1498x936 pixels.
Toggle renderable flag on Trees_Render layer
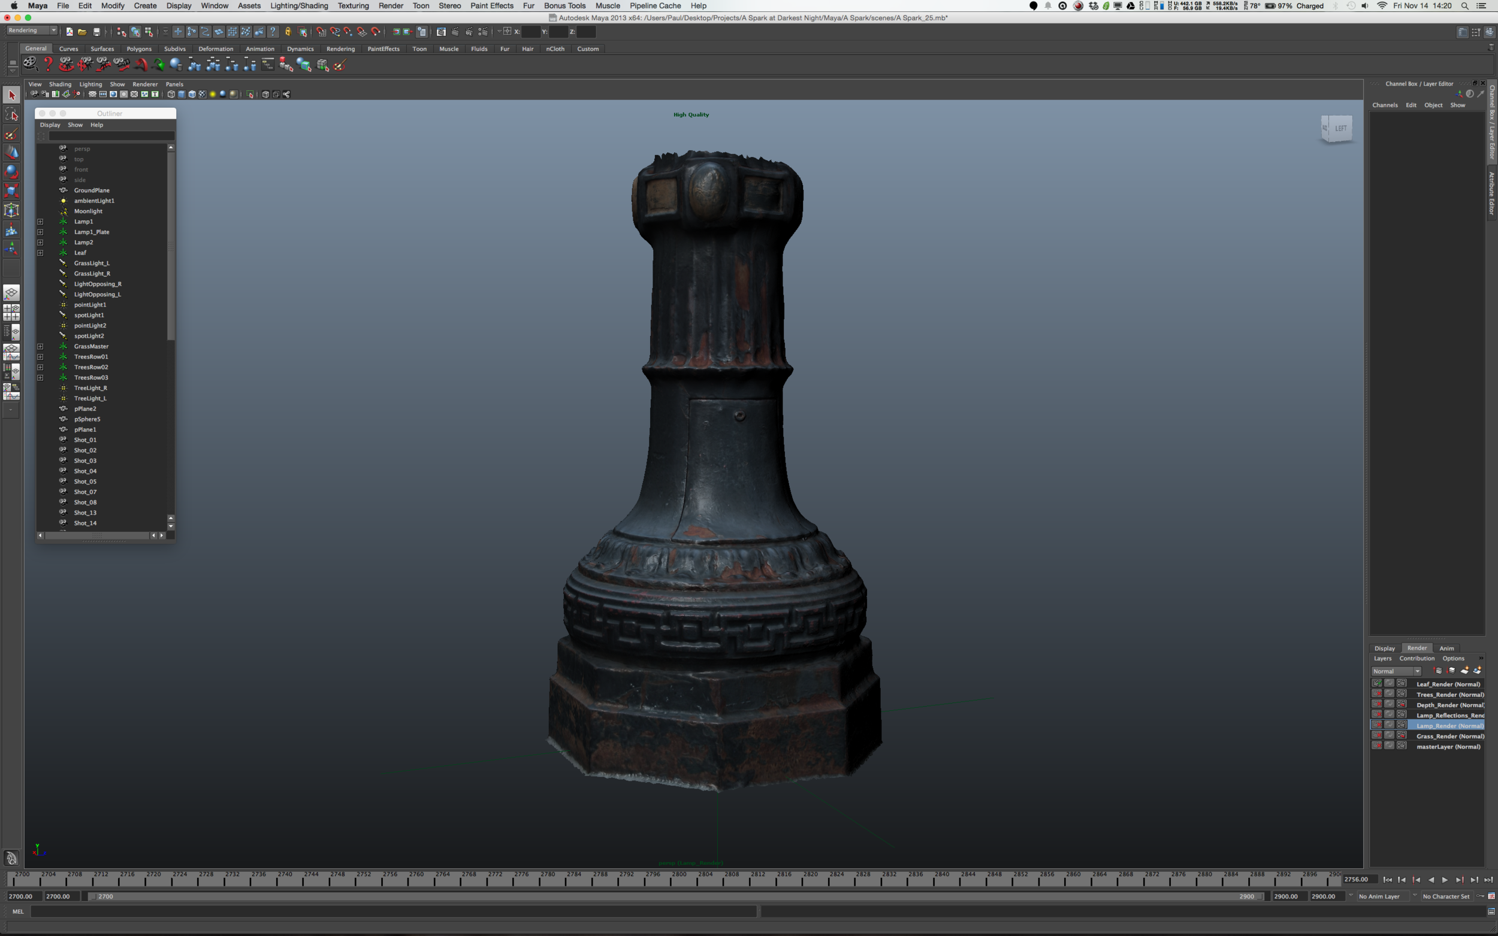coord(1376,694)
